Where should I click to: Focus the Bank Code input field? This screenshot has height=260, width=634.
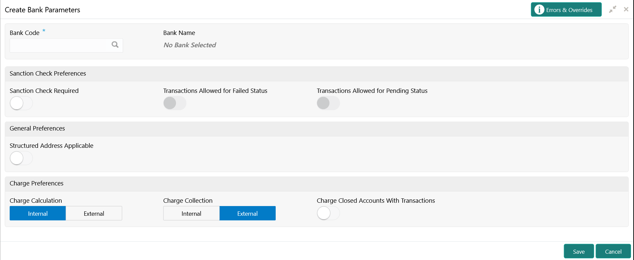[60, 45]
